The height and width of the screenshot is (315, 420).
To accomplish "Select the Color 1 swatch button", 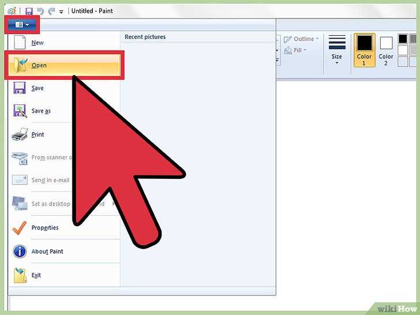I will coord(364,50).
